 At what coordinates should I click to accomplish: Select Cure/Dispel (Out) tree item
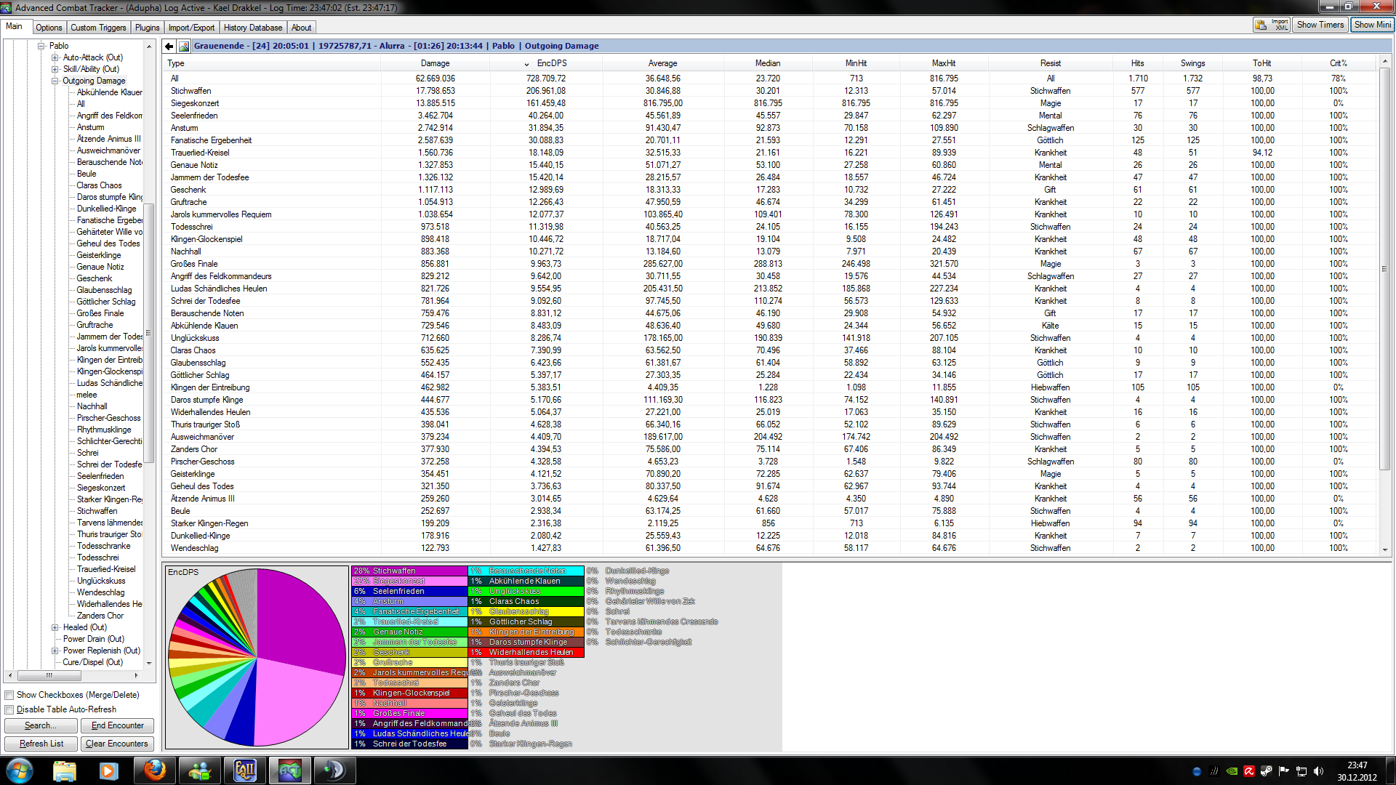(92, 662)
